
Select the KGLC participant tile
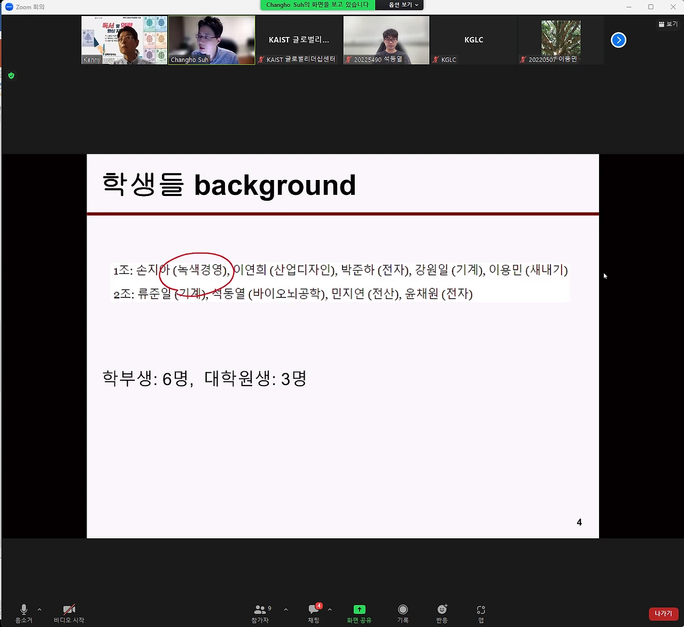(473, 40)
